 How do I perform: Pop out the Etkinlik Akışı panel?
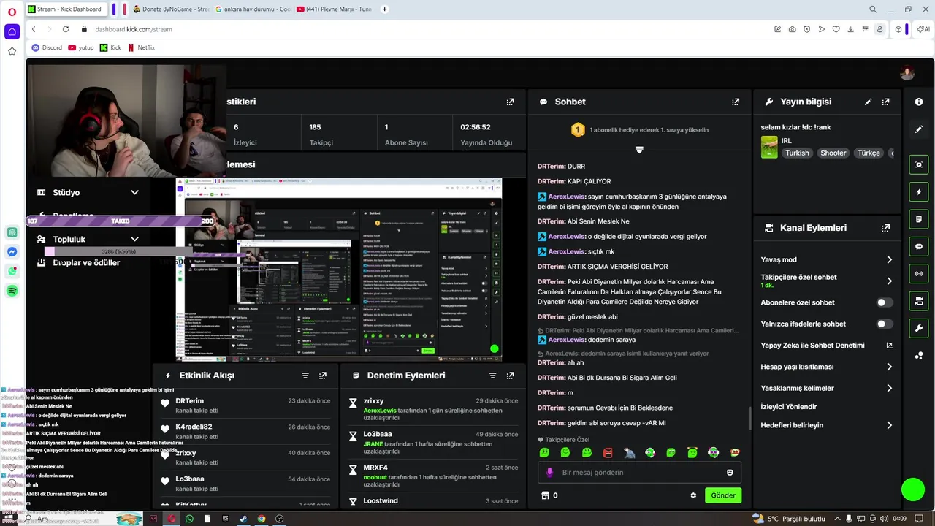(x=323, y=376)
